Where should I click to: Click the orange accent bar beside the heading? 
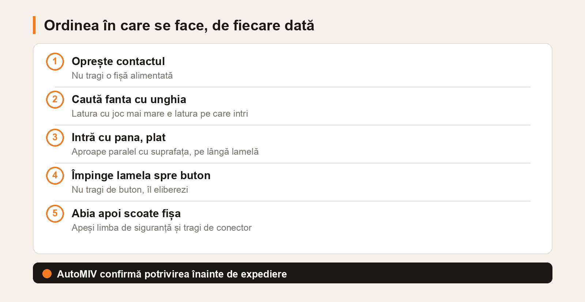pos(34,25)
